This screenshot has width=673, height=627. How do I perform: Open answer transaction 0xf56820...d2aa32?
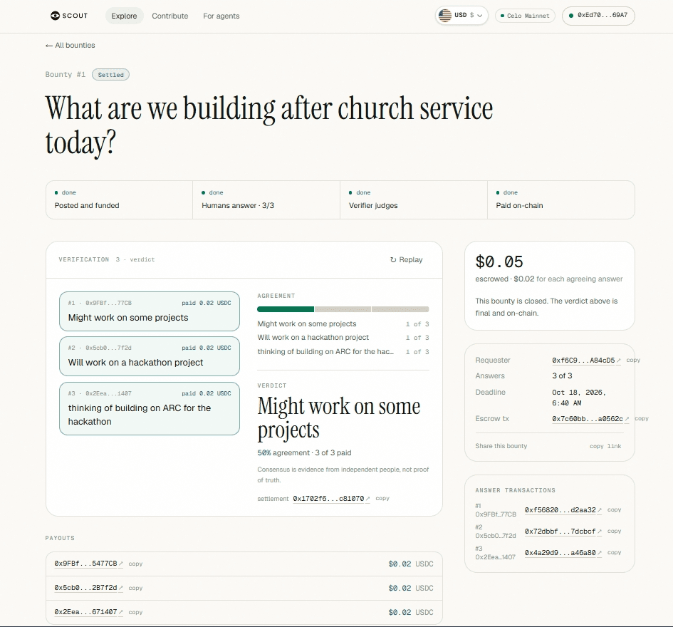pyautogui.click(x=560, y=509)
